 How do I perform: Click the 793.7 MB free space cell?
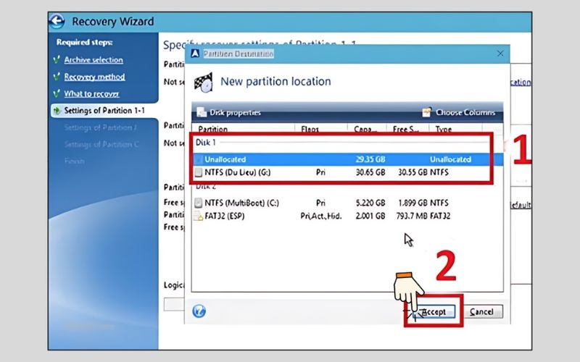coord(412,216)
